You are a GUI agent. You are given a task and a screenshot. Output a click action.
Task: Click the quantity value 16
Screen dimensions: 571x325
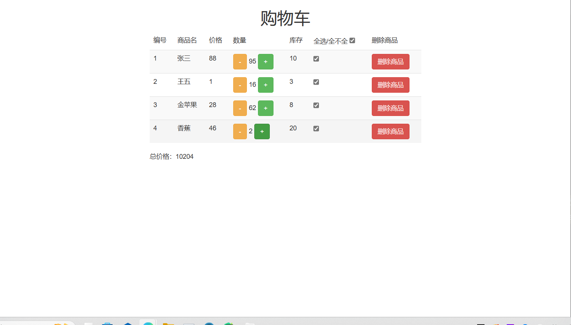(252, 85)
